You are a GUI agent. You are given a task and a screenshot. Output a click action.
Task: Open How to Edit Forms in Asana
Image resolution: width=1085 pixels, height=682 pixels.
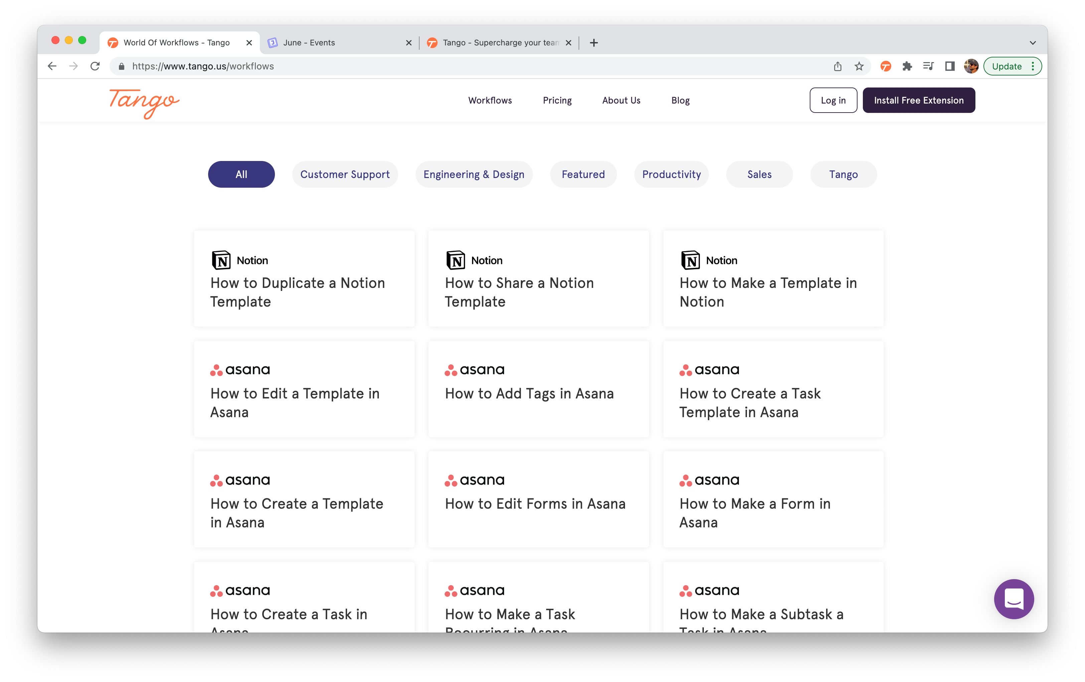[538, 499]
